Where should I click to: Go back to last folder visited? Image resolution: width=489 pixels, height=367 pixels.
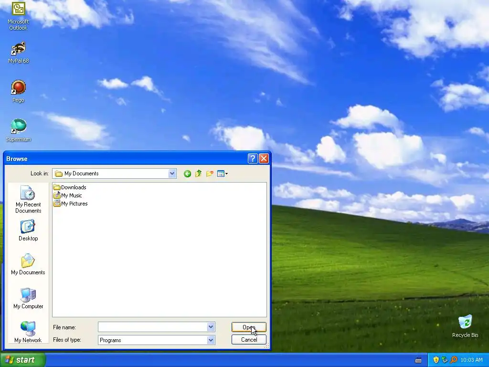tap(187, 173)
